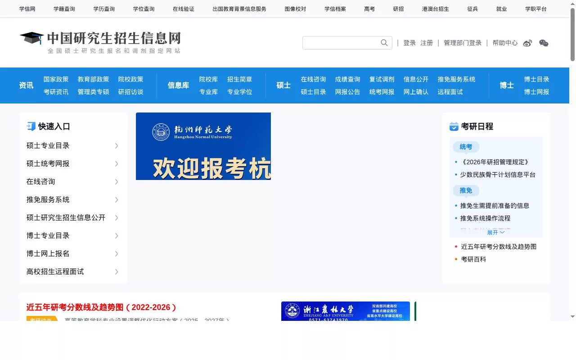Expand 高校招生远程面试 chevron arrow
This screenshot has width=576, height=360.
coord(117,272)
